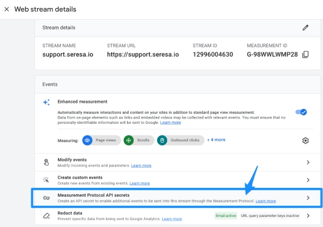
Task: Click the Enhanced measurement heading
Action: point(83,102)
